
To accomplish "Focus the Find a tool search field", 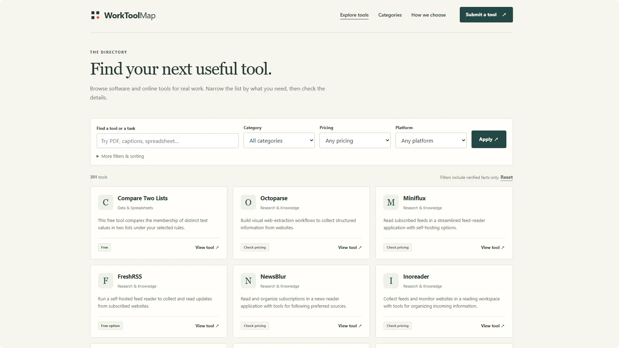I will 168,141.
